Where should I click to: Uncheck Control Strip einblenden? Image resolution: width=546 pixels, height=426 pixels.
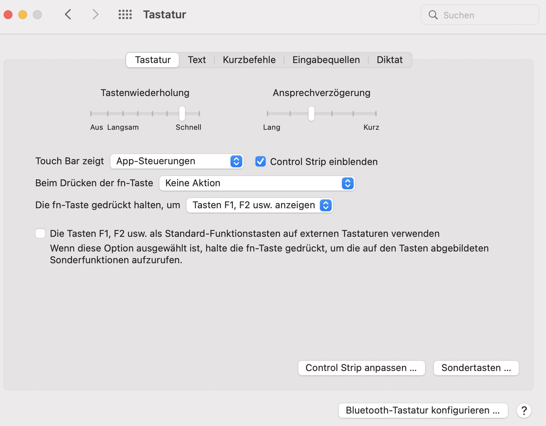pyautogui.click(x=261, y=161)
